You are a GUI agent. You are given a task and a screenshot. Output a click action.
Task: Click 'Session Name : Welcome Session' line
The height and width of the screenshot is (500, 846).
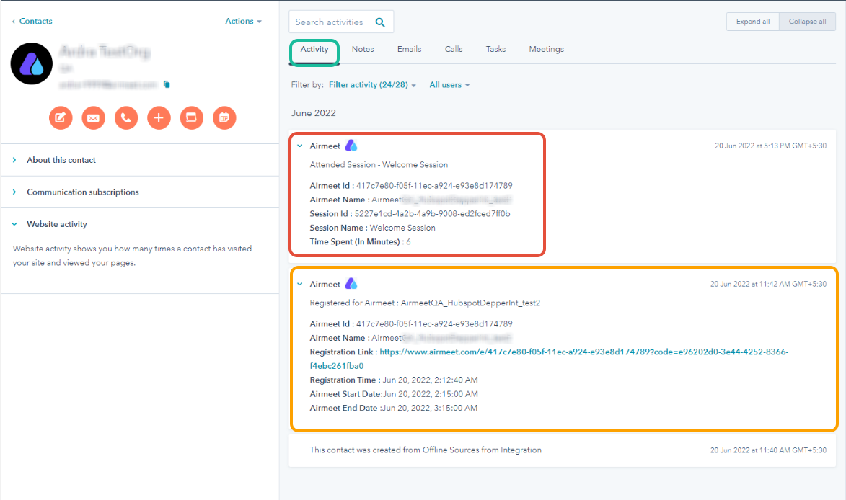click(x=372, y=228)
